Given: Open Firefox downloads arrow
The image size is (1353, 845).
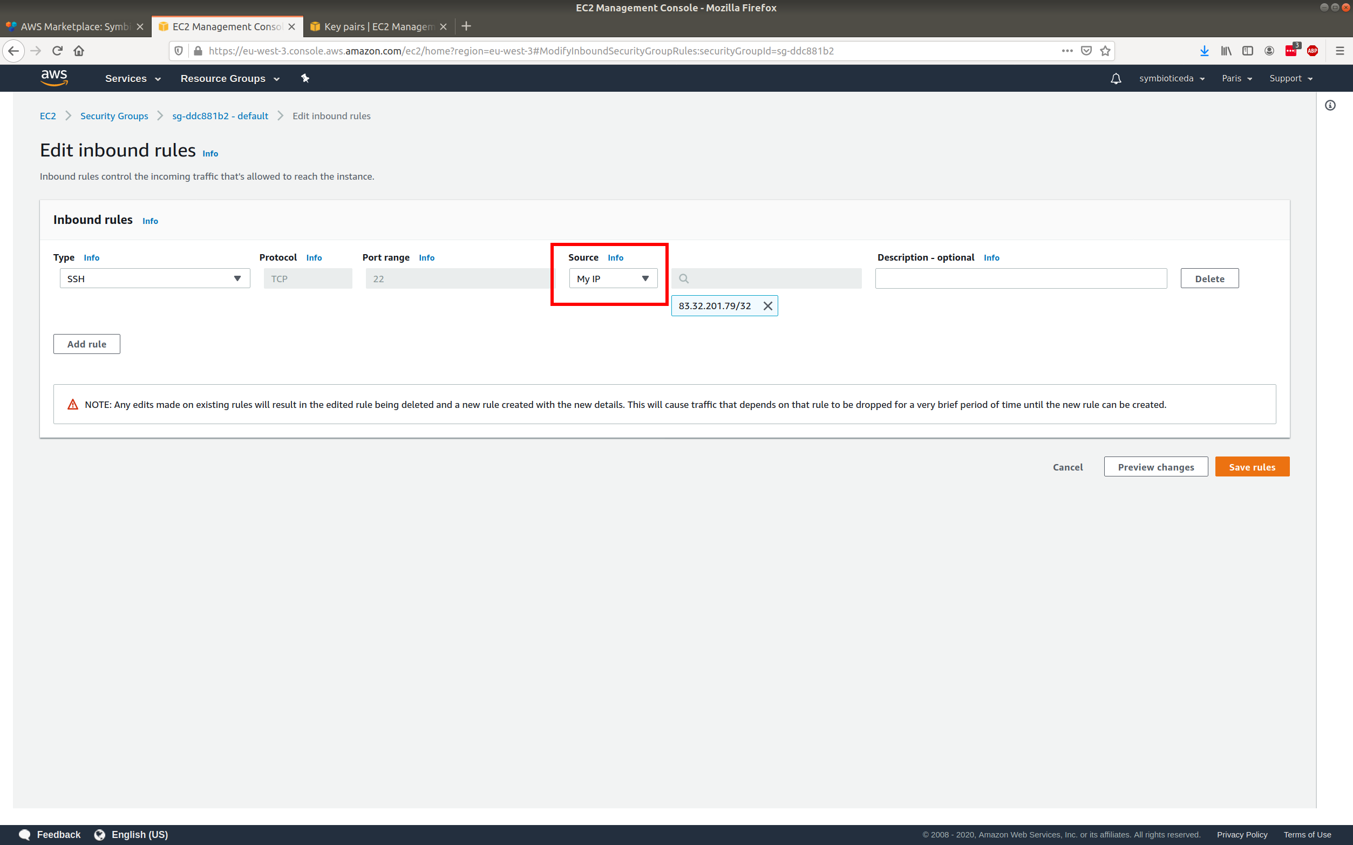Looking at the screenshot, I should pos(1205,51).
